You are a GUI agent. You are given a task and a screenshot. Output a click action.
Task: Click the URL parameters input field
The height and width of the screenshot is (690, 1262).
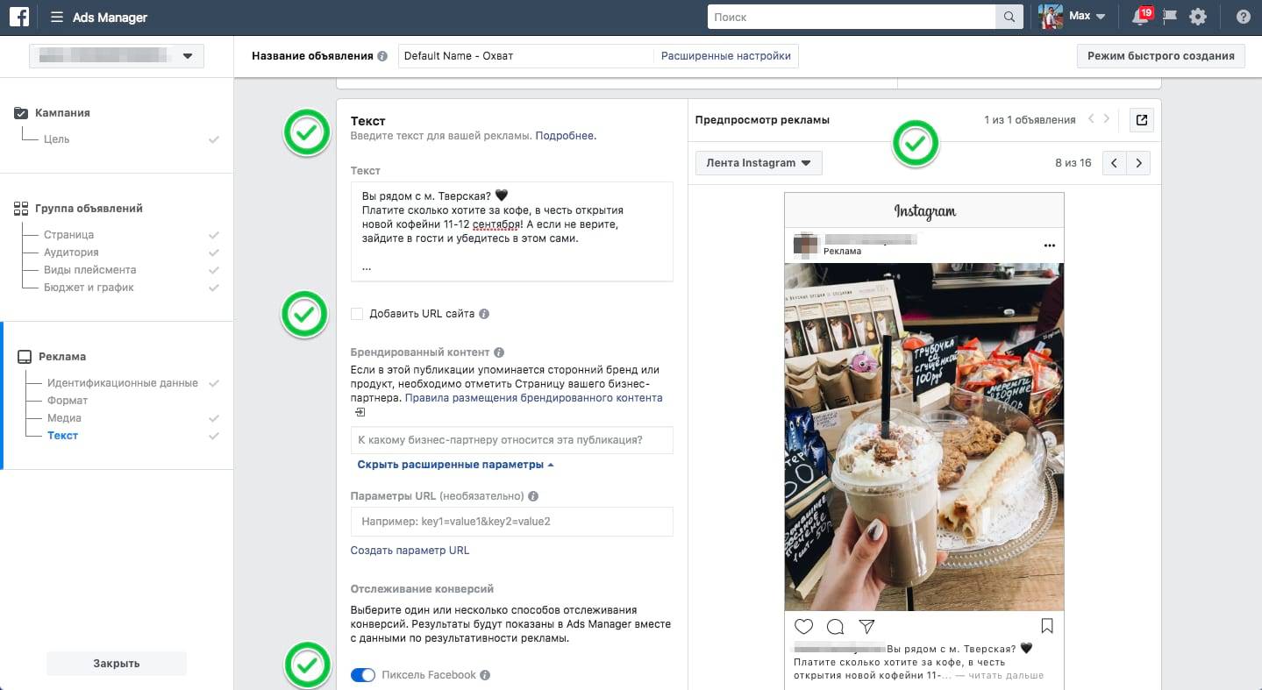tap(512, 522)
